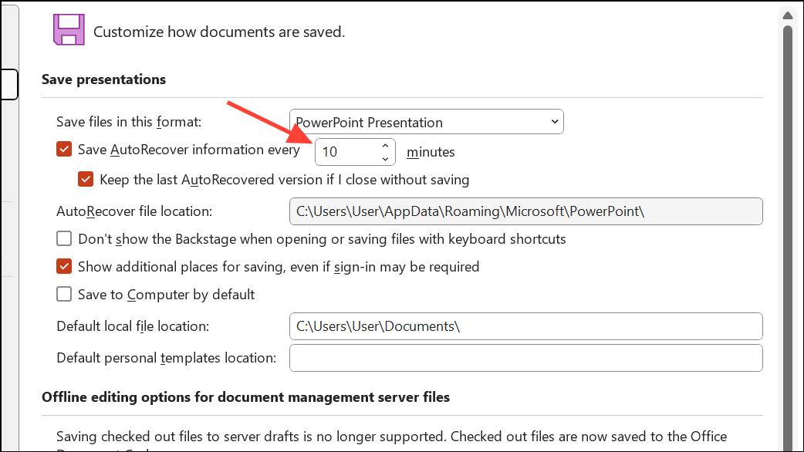The image size is (804, 452).
Task: Click the Save presentations section heading
Action: (x=103, y=79)
